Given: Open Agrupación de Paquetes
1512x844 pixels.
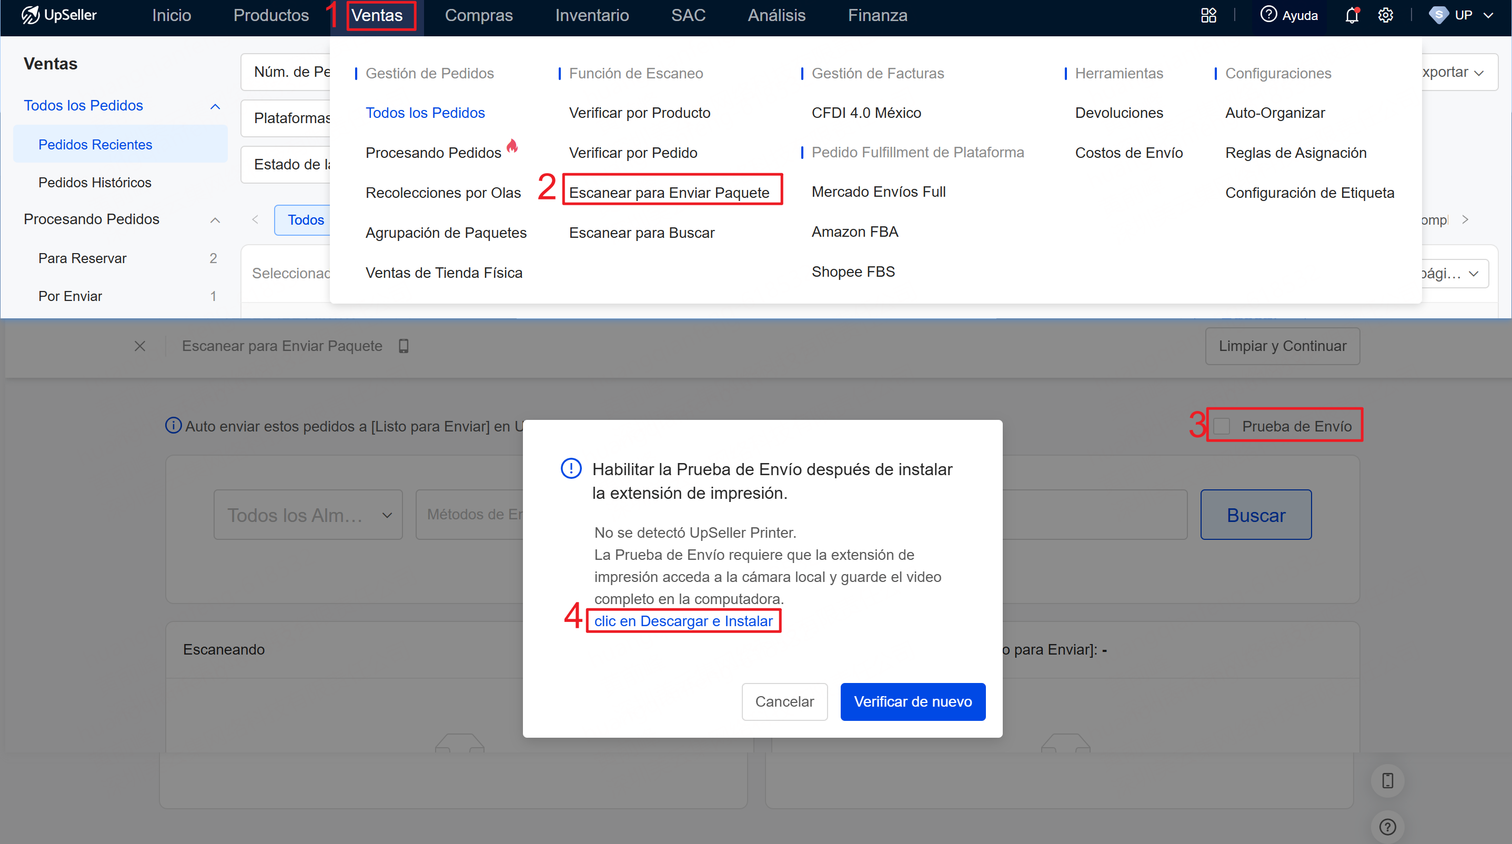Looking at the screenshot, I should 446,233.
